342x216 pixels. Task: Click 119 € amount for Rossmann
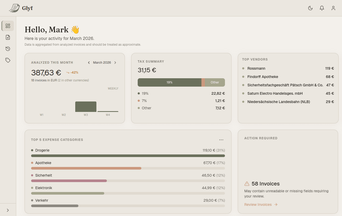pos(330,68)
